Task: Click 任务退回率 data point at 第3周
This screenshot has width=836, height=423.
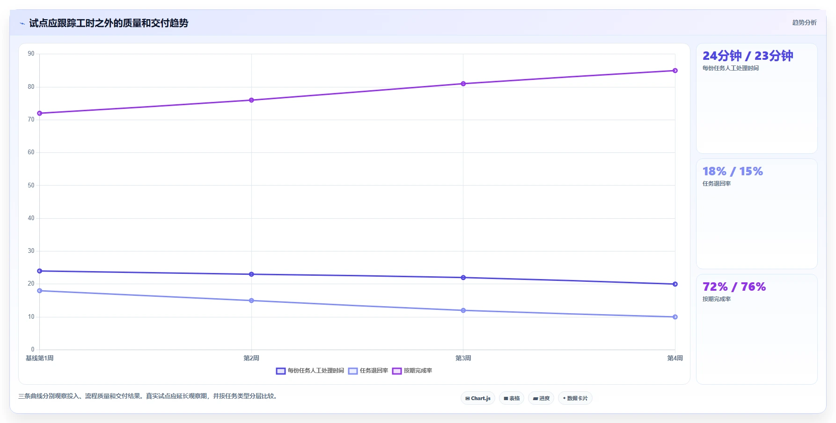Action: 463,310
